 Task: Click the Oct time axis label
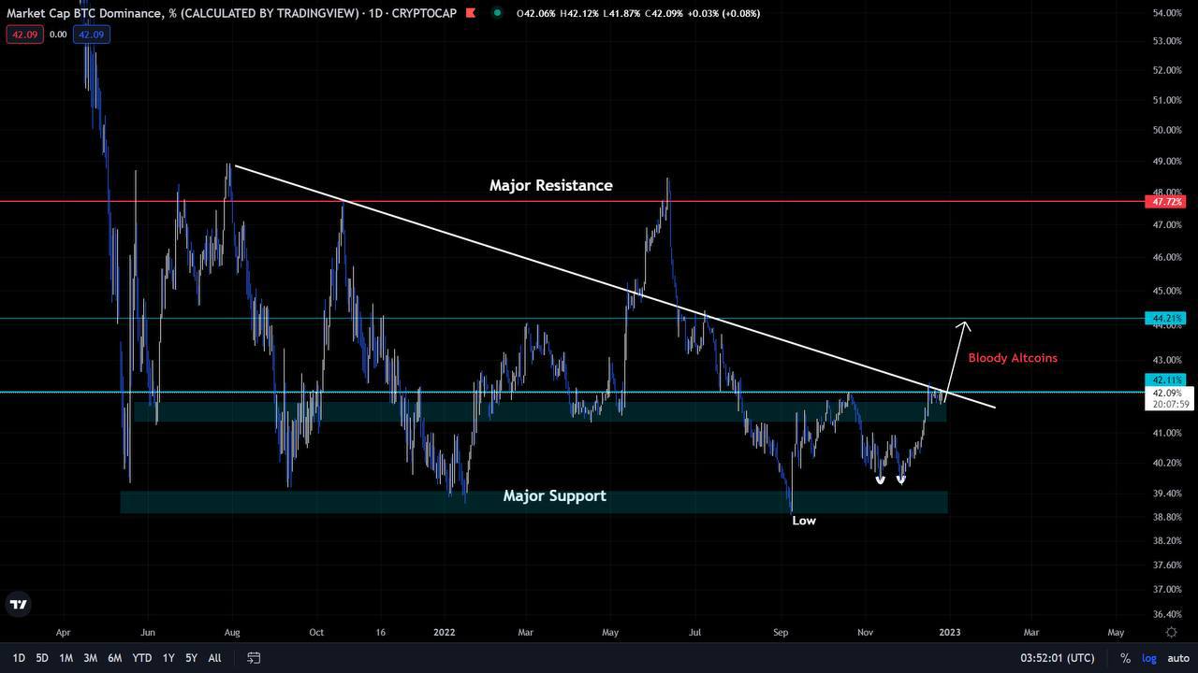click(x=316, y=633)
